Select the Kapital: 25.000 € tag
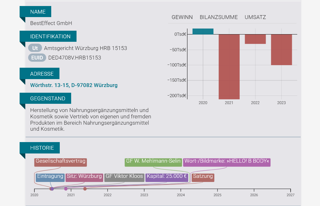 tap(167, 177)
